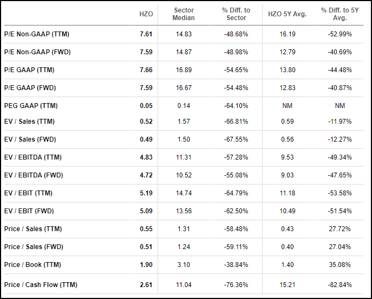Open the EV / Sales (FWD) metric
This screenshot has width=372, height=299.
tap(30, 139)
